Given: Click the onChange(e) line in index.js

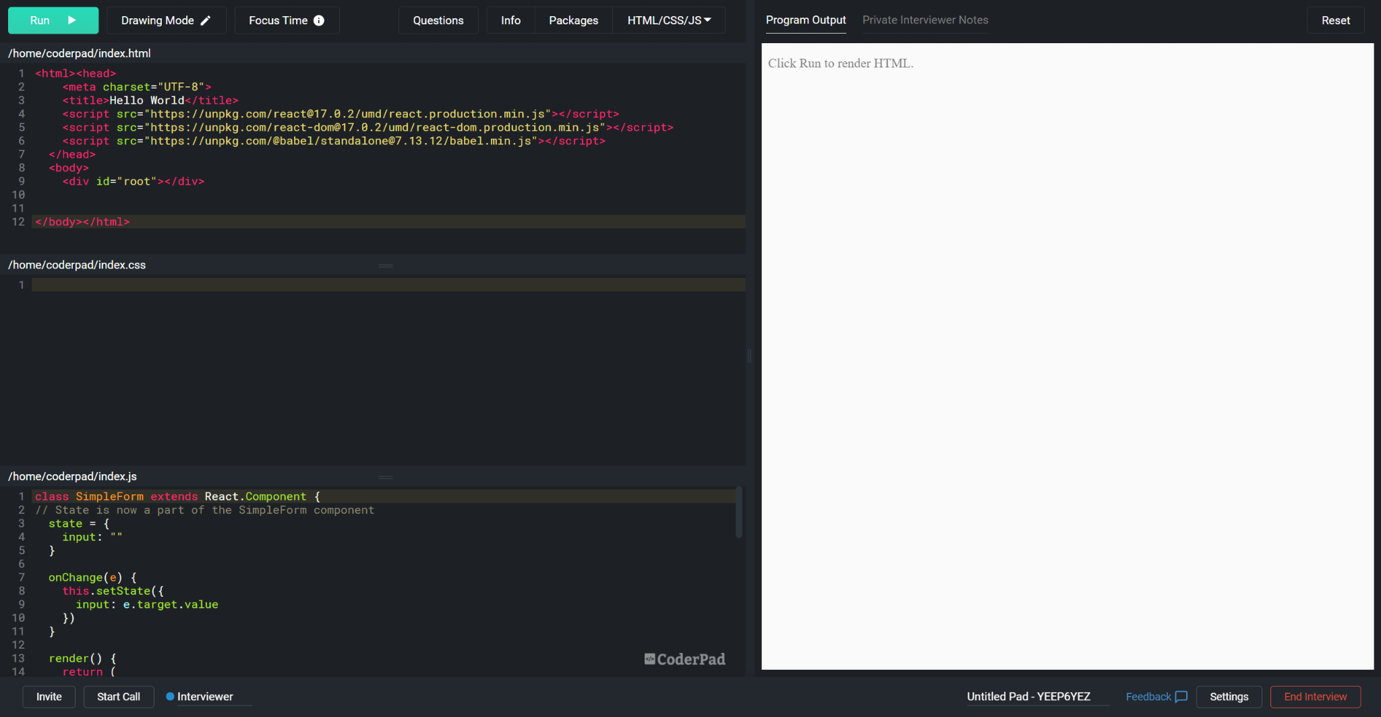Looking at the screenshot, I should (92, 577).
